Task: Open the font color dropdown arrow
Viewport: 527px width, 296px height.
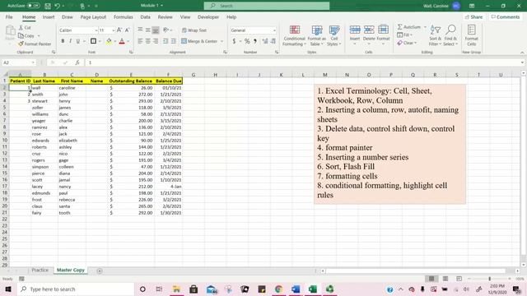Action: pos(128,41)
